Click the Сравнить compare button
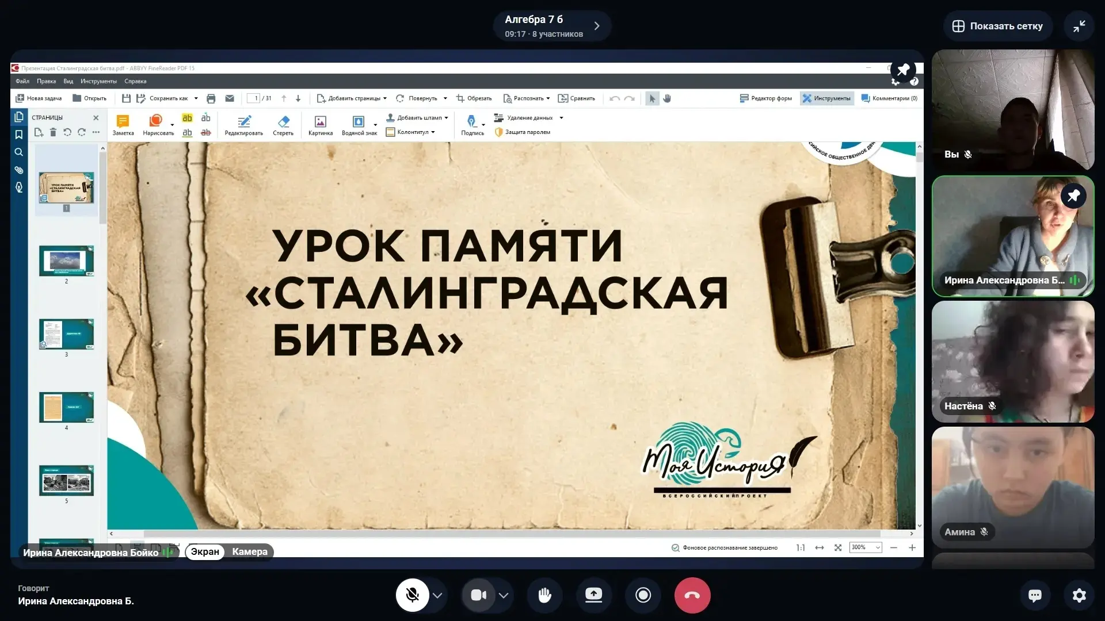 coord(577,98)
